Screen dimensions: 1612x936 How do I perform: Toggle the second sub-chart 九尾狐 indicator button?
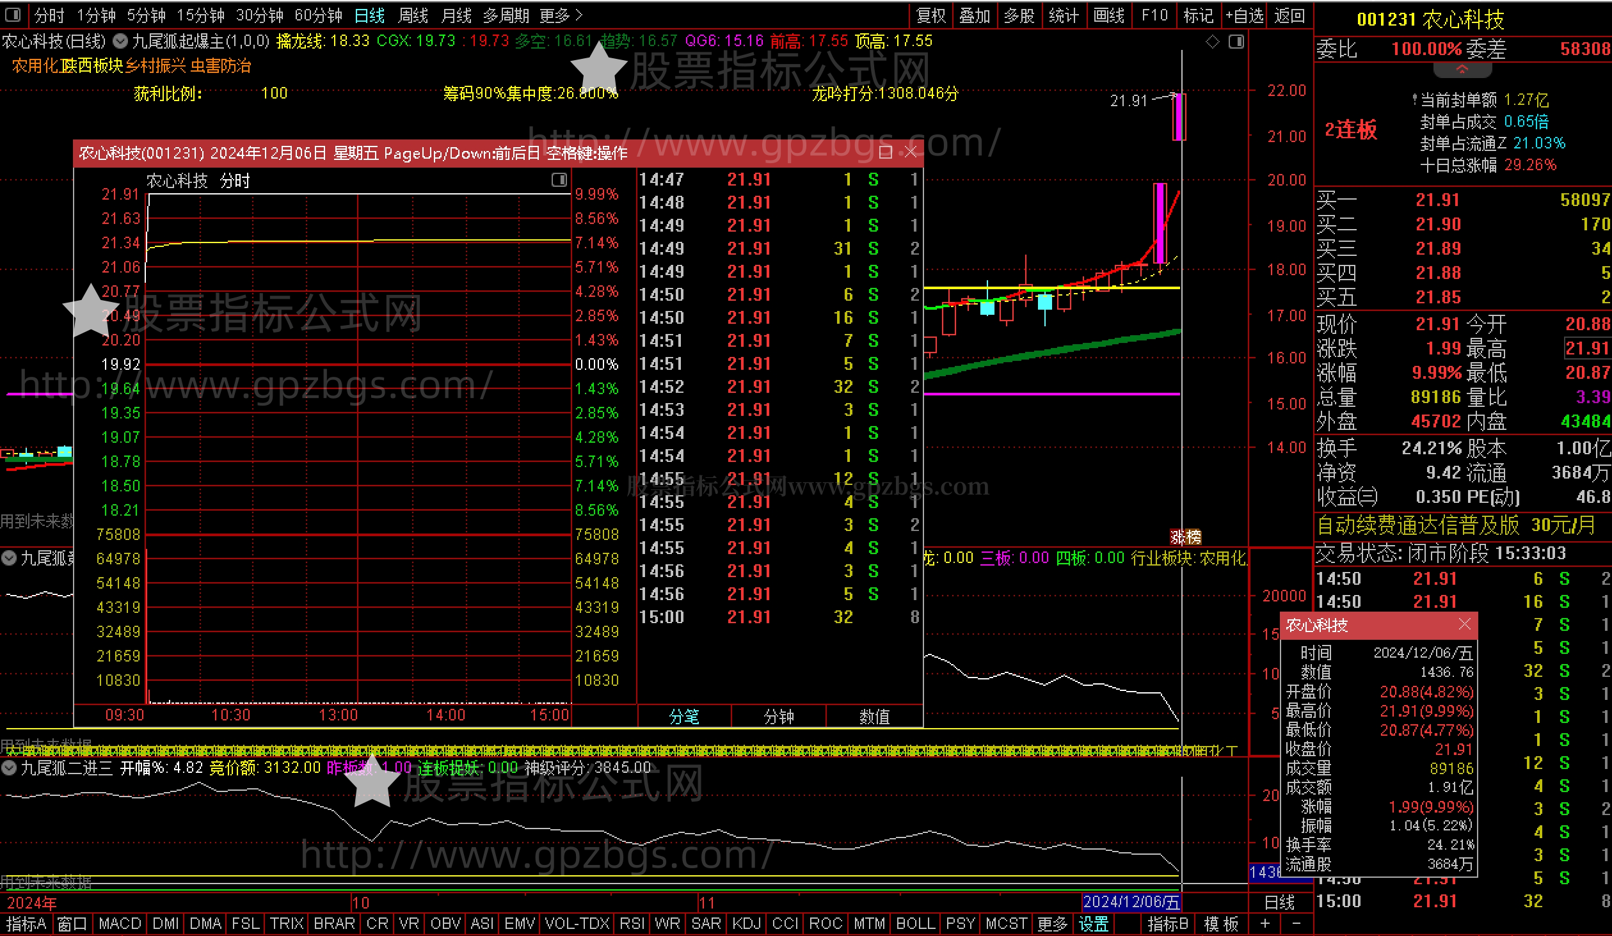tap(9, 558)
